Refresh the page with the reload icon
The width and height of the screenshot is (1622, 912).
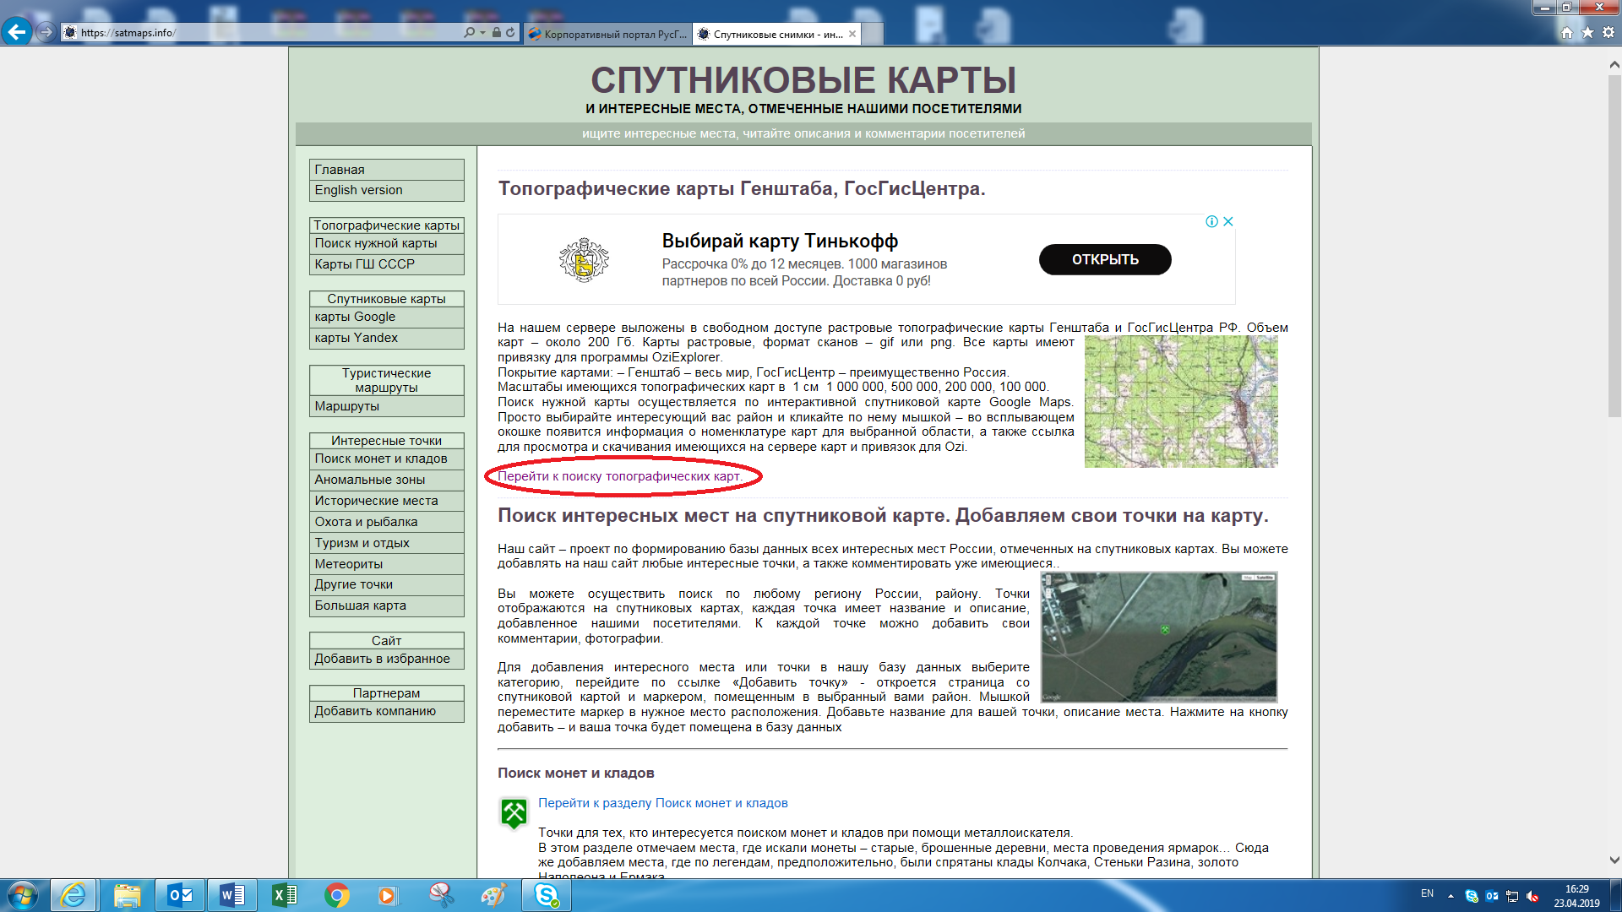coord(510,32)
